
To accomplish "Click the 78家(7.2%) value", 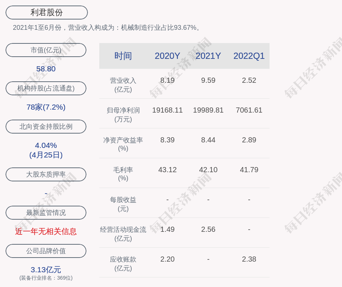I will tap(46, 107).
